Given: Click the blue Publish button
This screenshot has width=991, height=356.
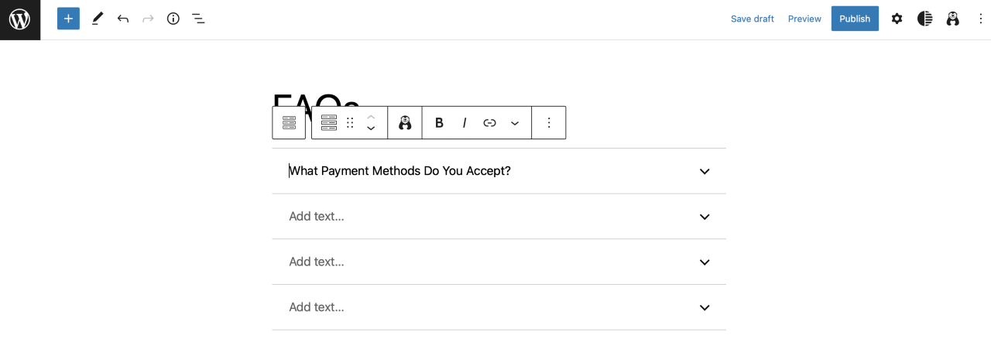Looking at the screenshot, I should point(855,19).
